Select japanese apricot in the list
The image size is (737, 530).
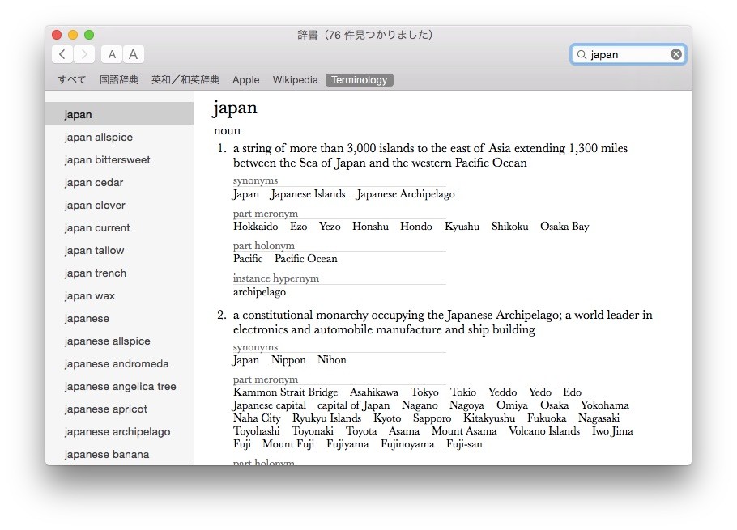[x=119, y=409]
